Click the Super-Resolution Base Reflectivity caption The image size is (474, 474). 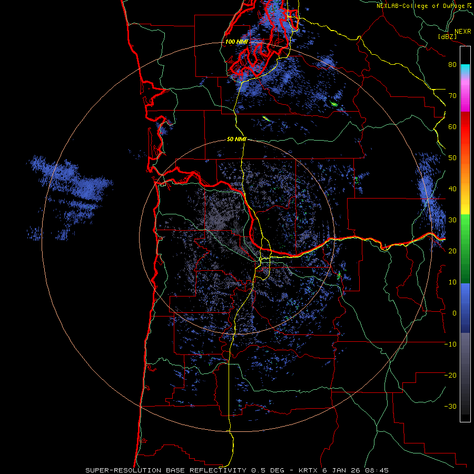pyautogui.click(x=185, y=470)
